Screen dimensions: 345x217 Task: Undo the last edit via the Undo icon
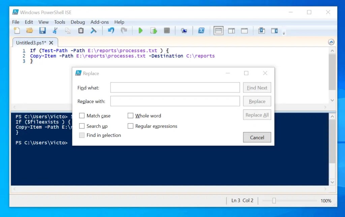click(x=111, y=30)
